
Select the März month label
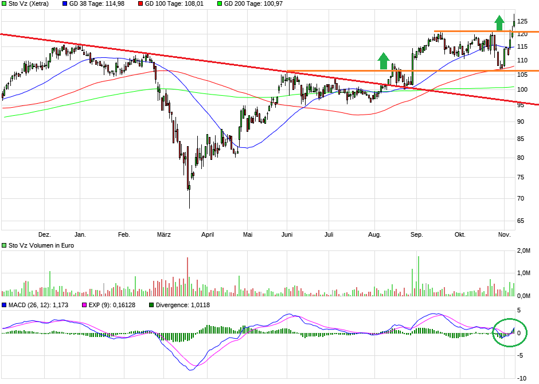click(164, 234)
